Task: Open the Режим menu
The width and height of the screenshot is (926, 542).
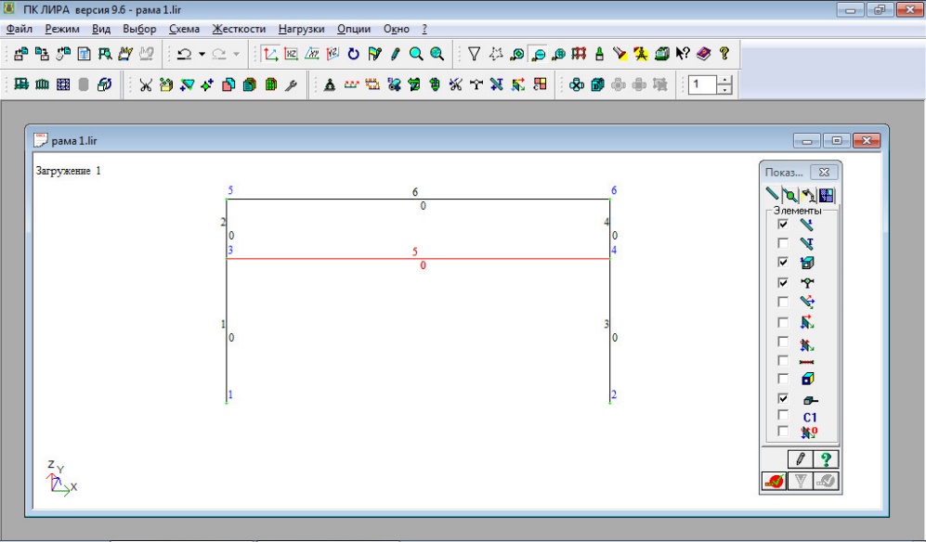Action: click(x=62, y=29)
